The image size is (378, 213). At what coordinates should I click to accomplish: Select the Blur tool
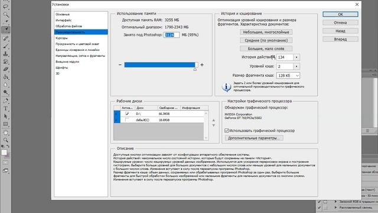[5, 85]
